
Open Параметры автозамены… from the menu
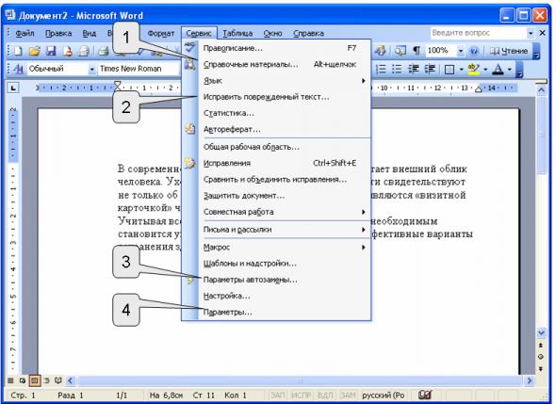click(276, 280)
